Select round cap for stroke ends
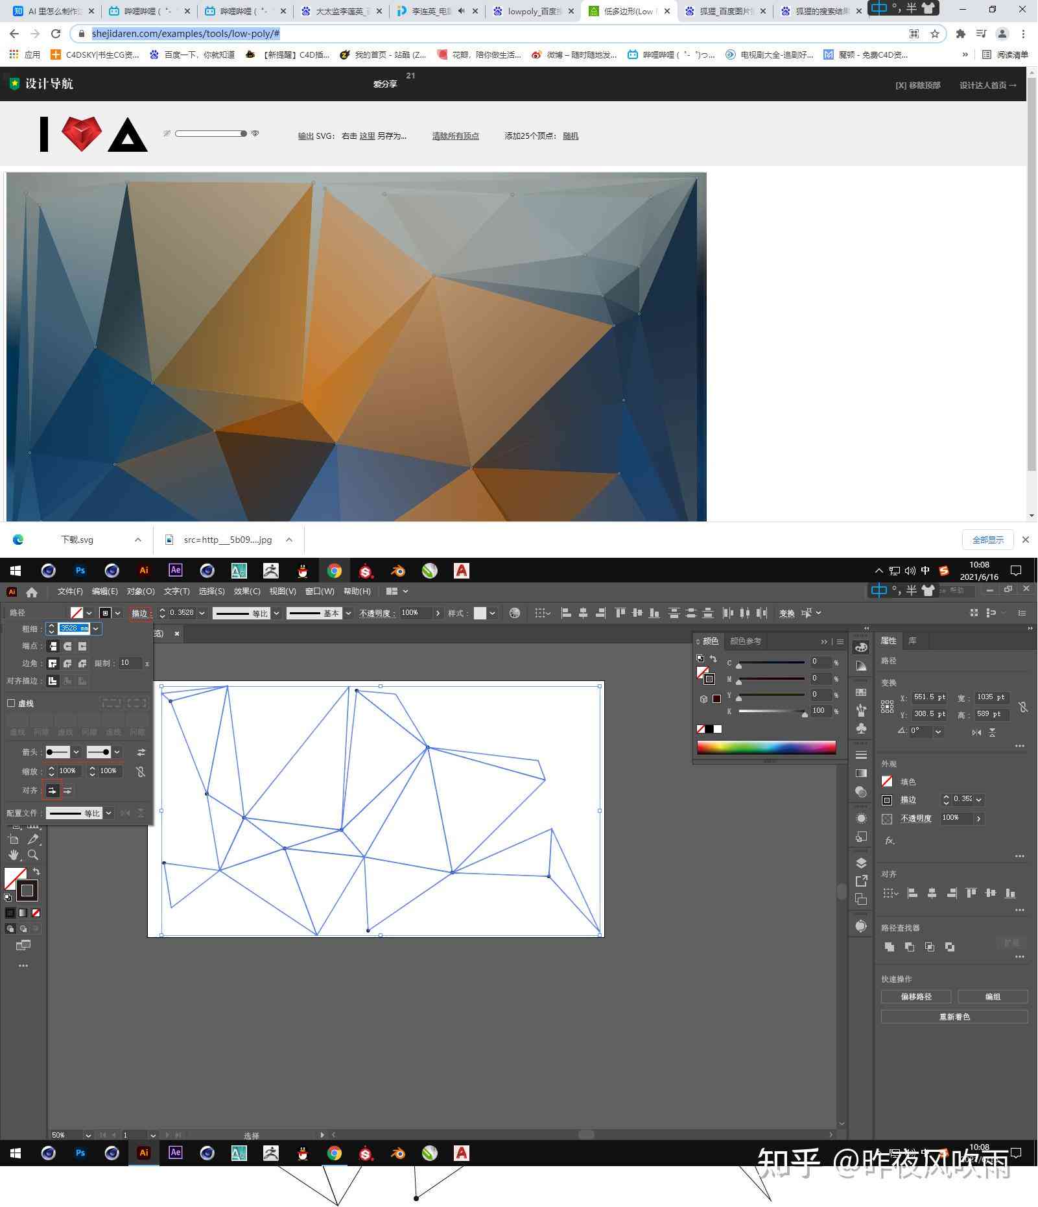This screenshot has width=1038, height=1207. (67, 646)
